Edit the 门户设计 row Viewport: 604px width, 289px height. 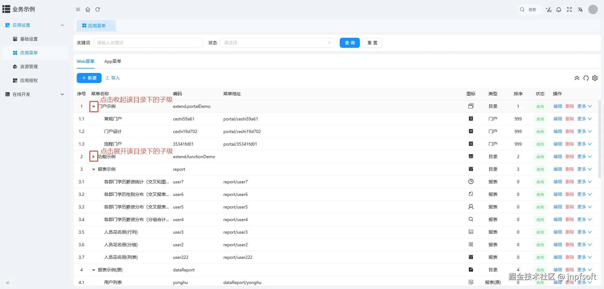558,131
